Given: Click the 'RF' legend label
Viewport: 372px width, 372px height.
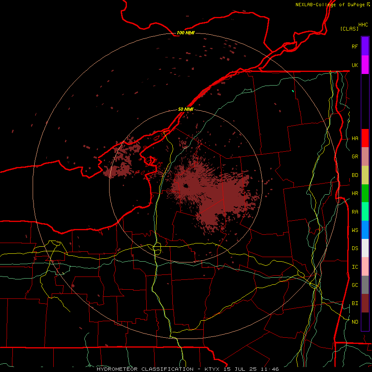Looking at the screenshot, I should (355, 46).
